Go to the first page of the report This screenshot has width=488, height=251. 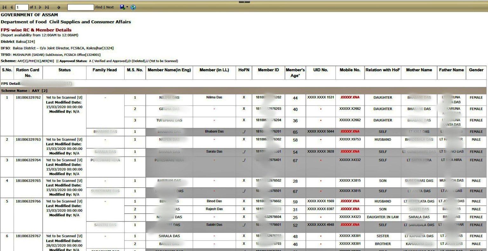tap(4, 7)
